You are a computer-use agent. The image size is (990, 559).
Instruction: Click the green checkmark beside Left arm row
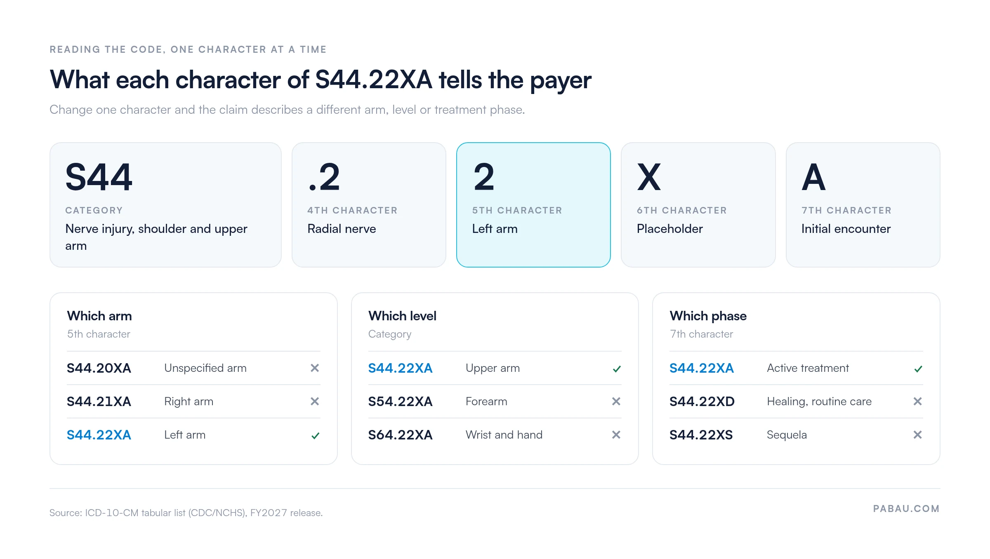click(x=315, y=435)
